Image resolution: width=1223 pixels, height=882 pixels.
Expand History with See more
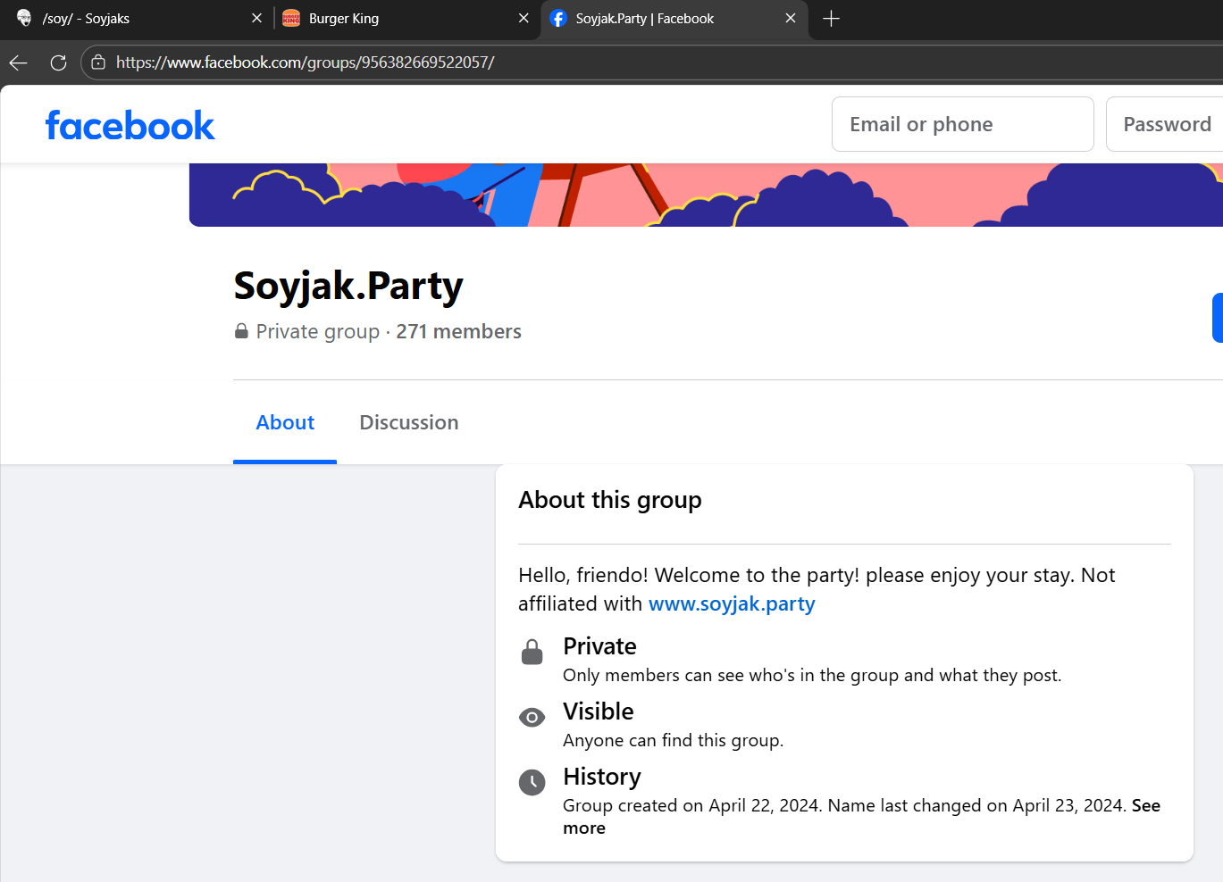coord(1145,806)
